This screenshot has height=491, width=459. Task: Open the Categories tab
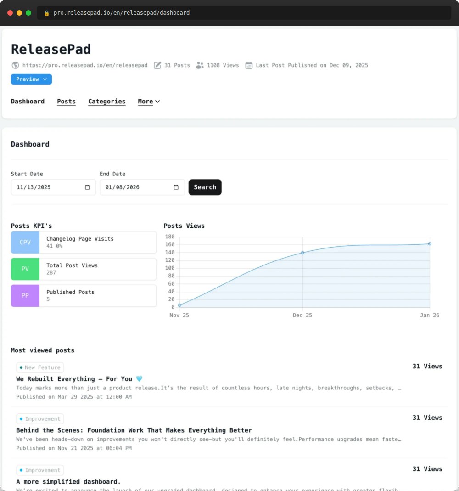pos(106,102)
